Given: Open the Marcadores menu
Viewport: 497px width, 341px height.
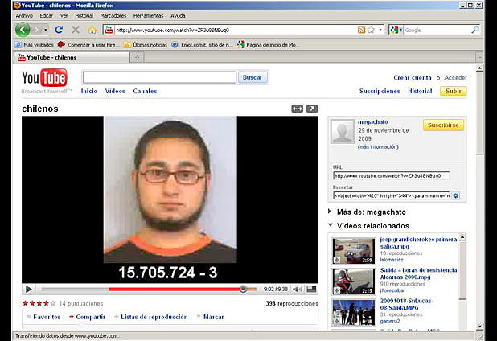Looking at the screenshot, I should [113, 15].
